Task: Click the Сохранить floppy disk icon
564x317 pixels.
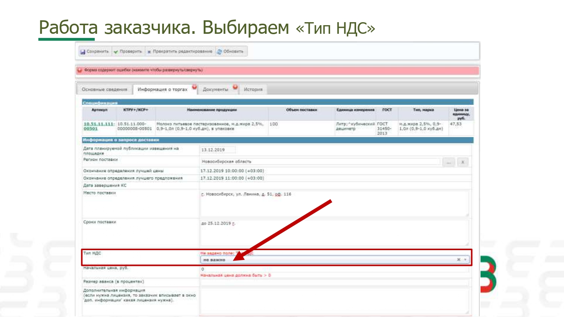Action: [83, 52]
